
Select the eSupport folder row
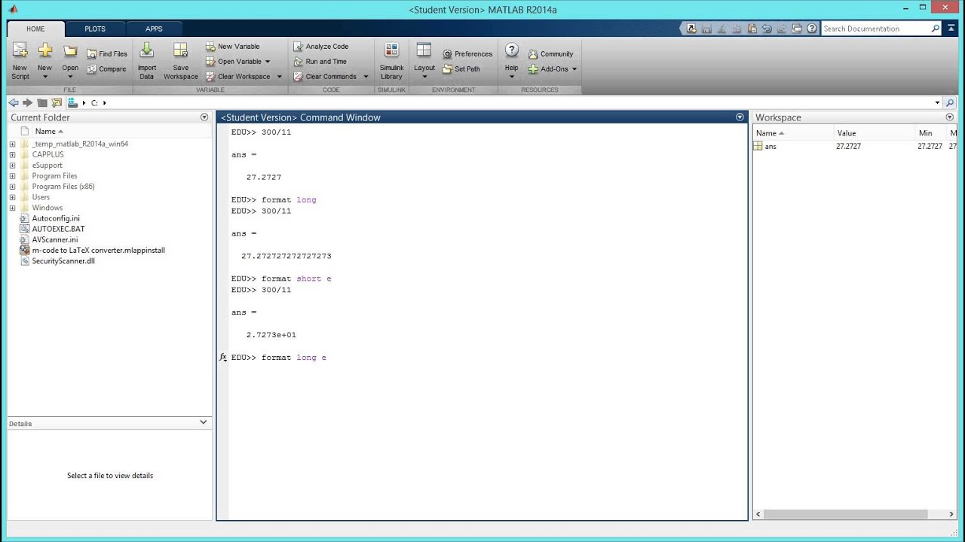coord(47,165)
